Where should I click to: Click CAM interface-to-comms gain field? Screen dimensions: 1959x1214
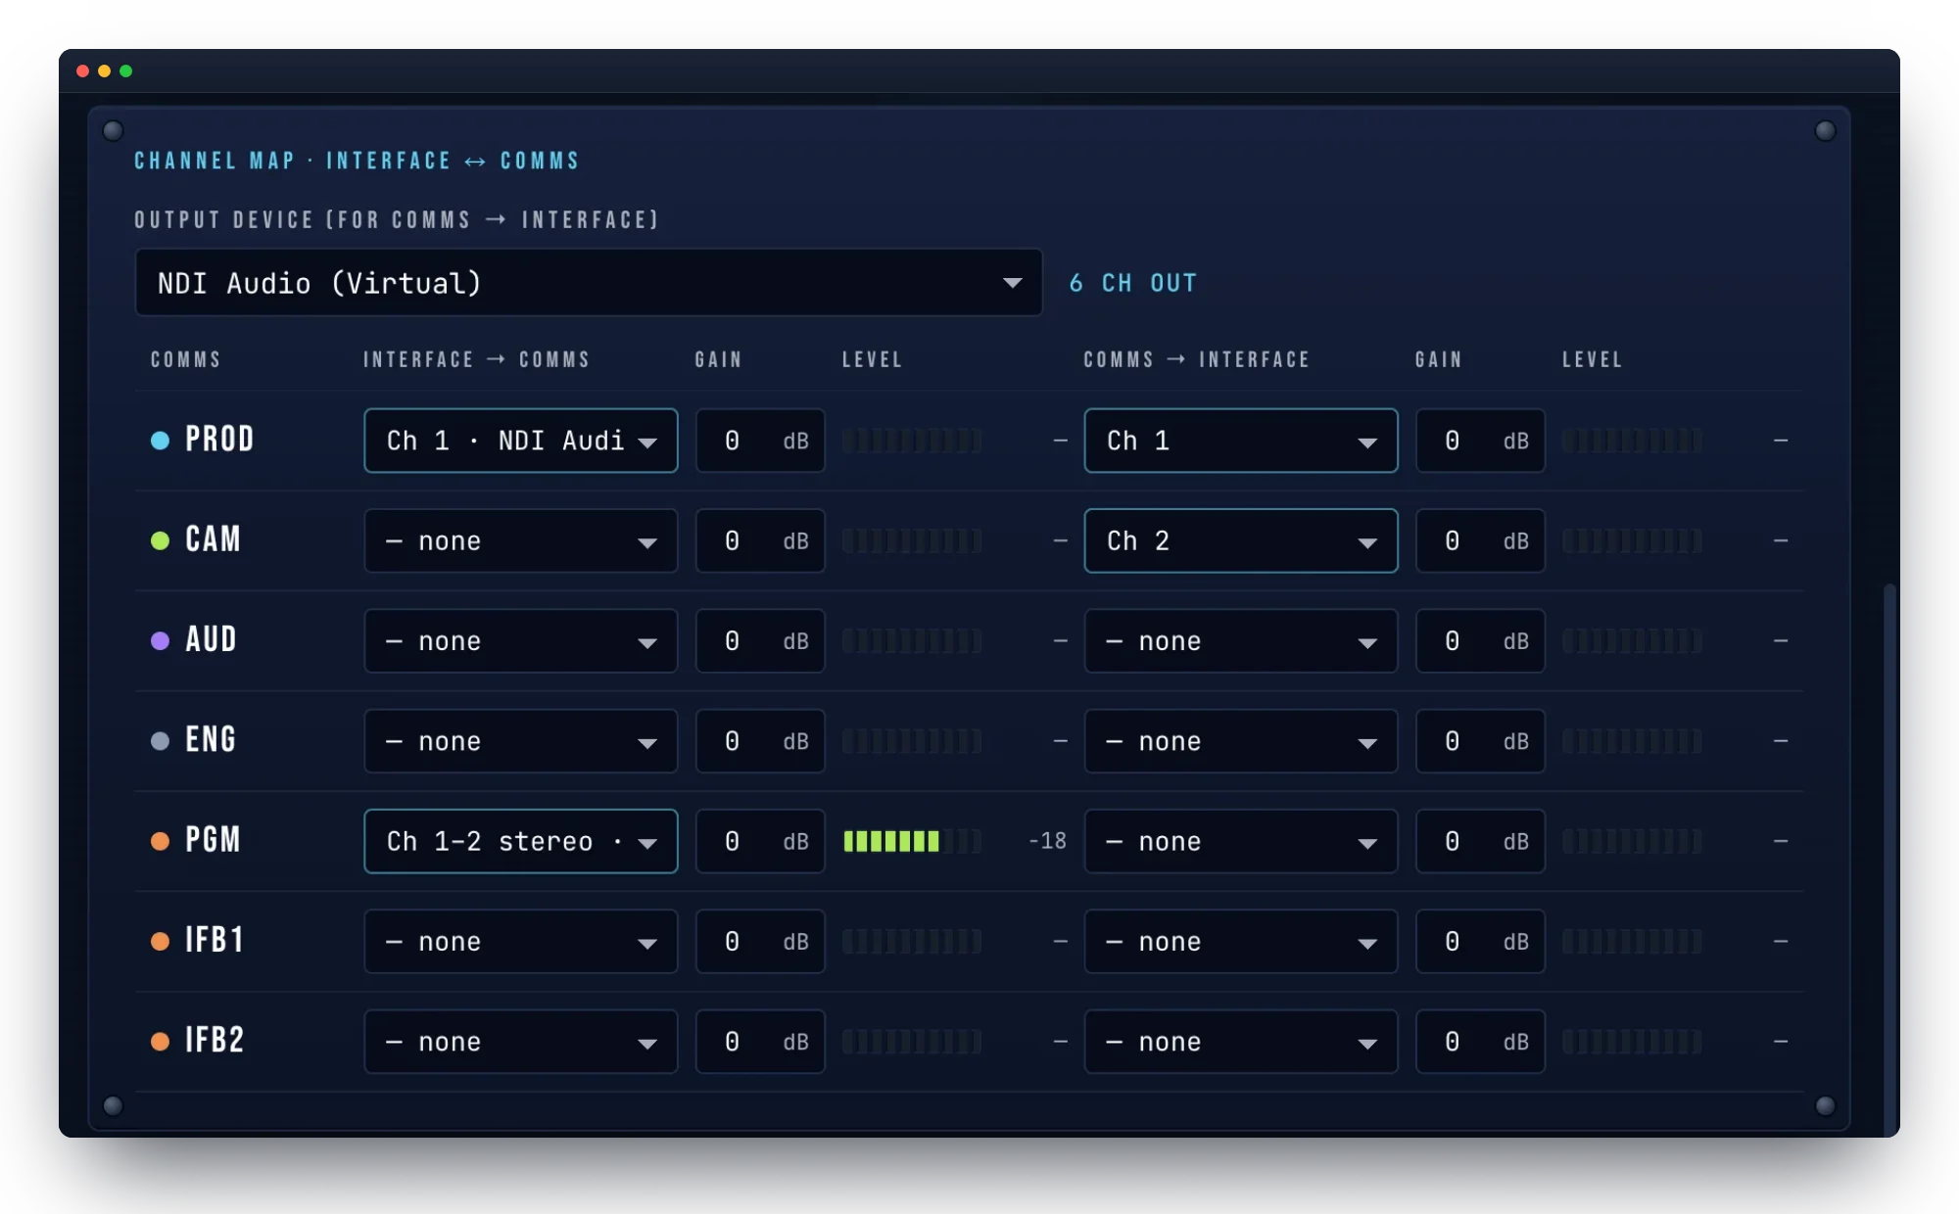[760, 540]
